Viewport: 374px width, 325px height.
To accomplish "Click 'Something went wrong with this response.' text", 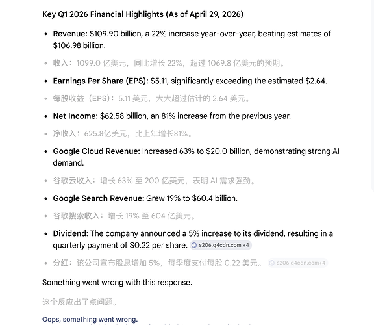I will [x=117, y=283].
